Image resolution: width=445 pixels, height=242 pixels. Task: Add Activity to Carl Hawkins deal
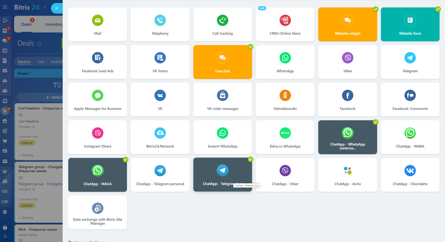[26, 155]
